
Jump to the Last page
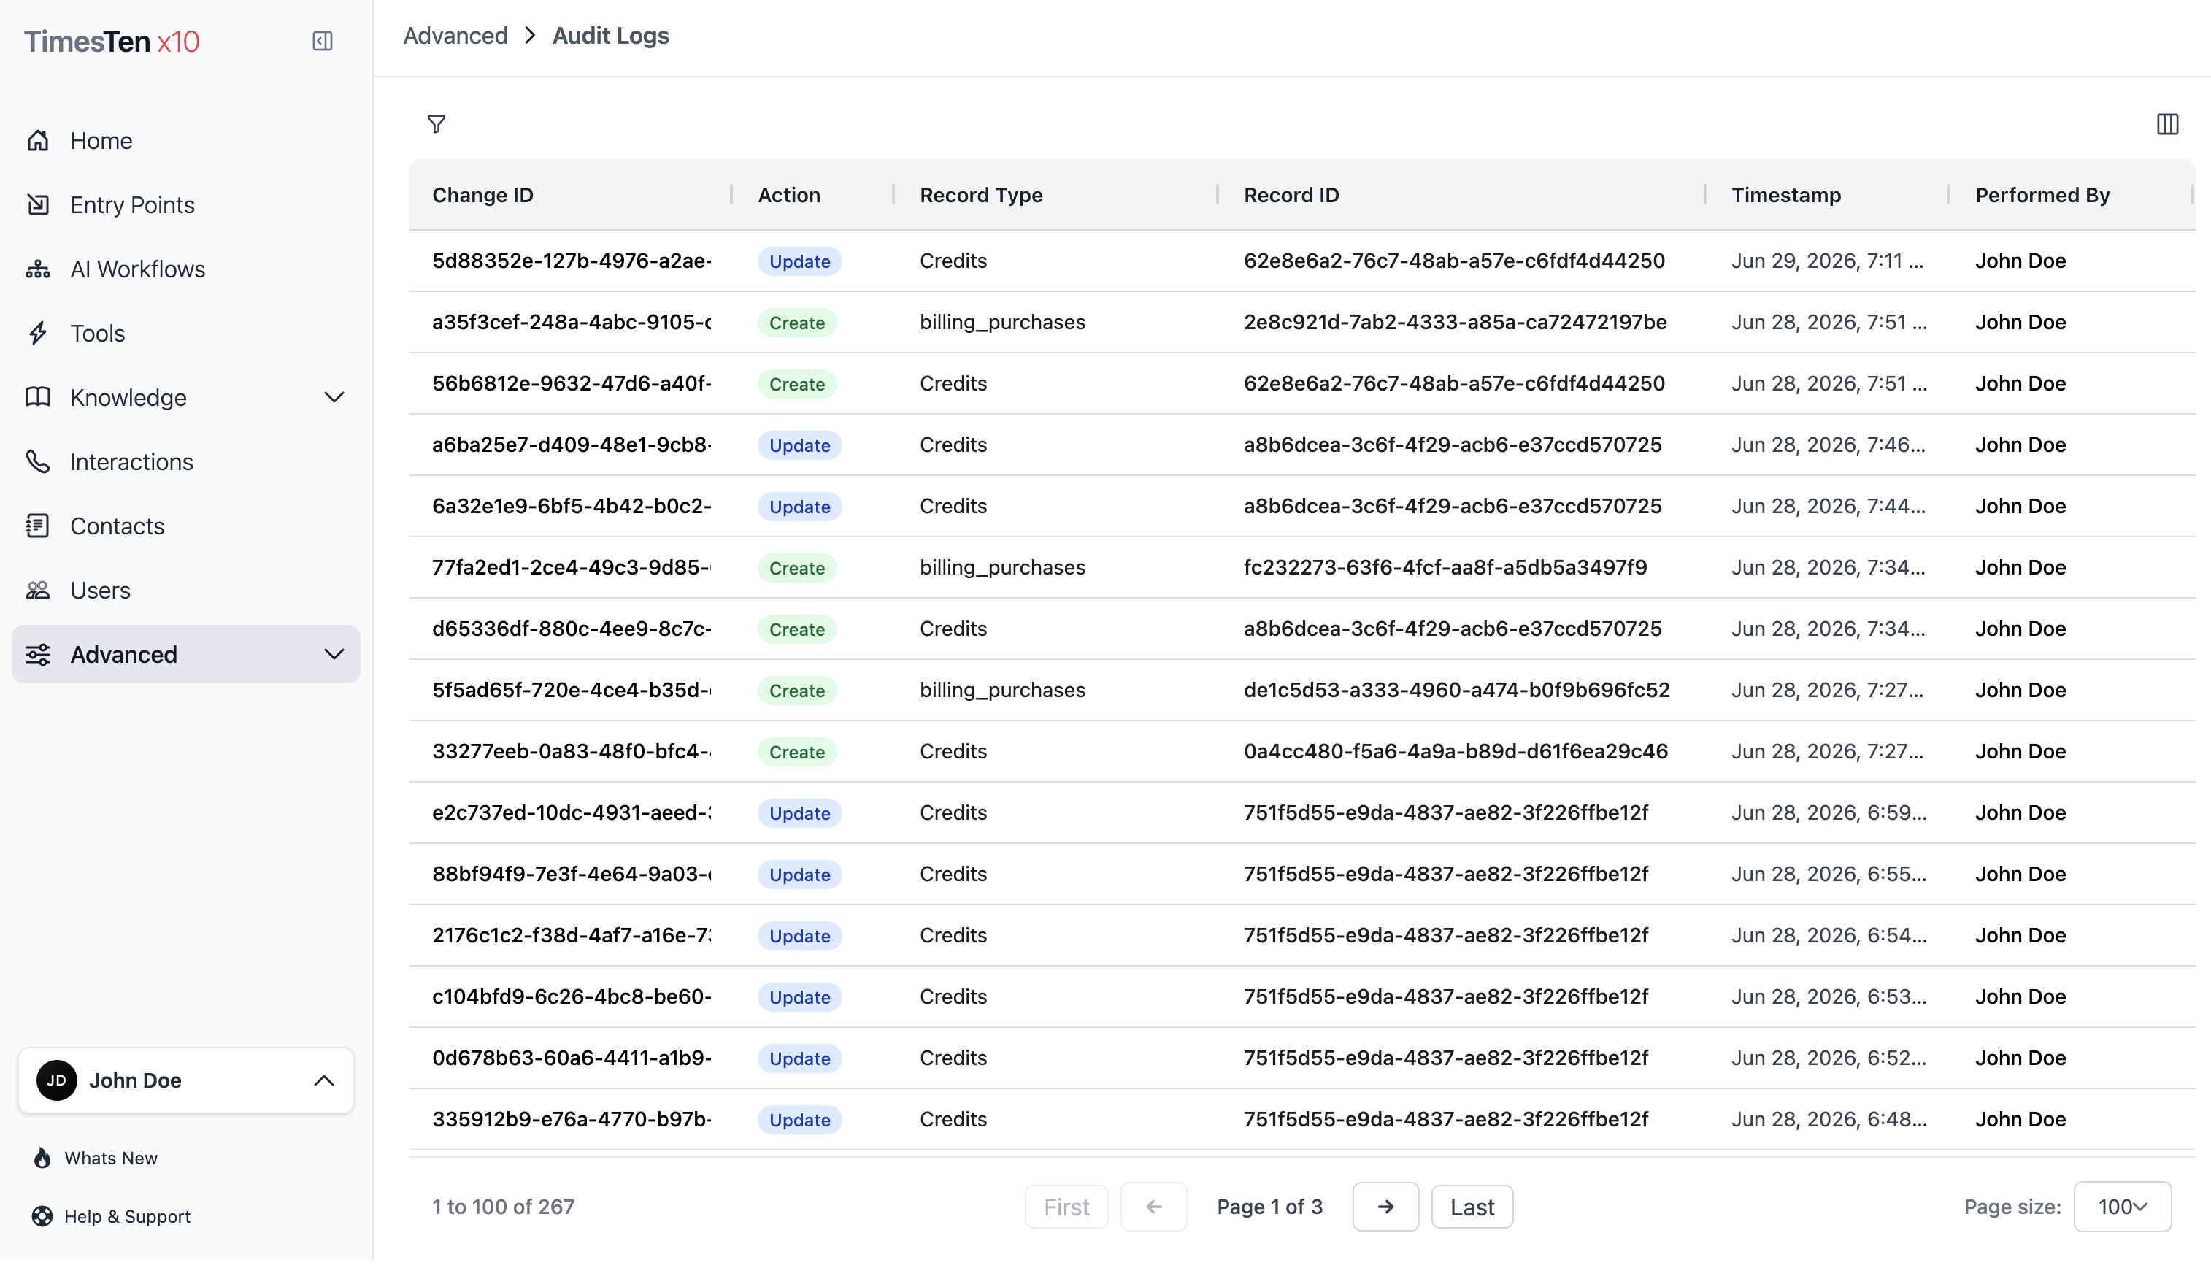[1472, 1207]
